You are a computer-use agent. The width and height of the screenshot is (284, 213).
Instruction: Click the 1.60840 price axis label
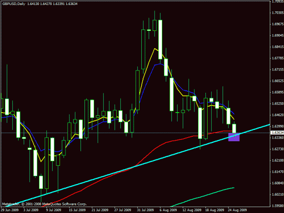[x=278, y=183]
